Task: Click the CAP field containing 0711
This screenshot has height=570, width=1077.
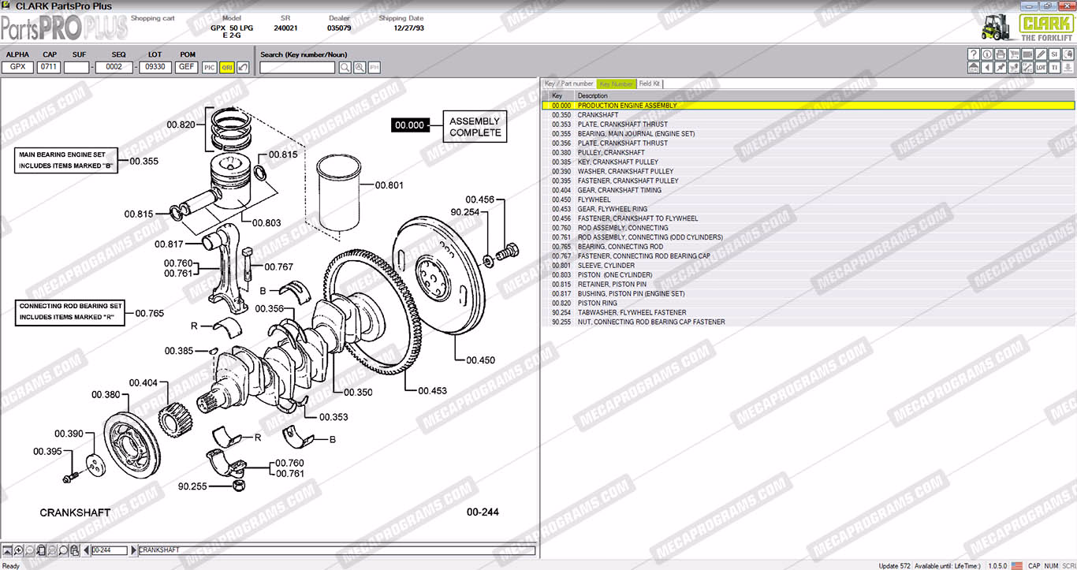Action: (50, 67)
